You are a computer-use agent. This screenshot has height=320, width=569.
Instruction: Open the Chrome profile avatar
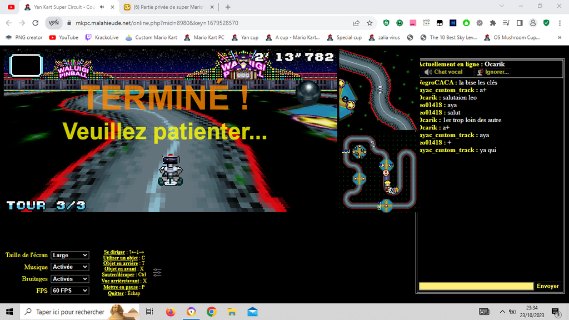[533, 23]
